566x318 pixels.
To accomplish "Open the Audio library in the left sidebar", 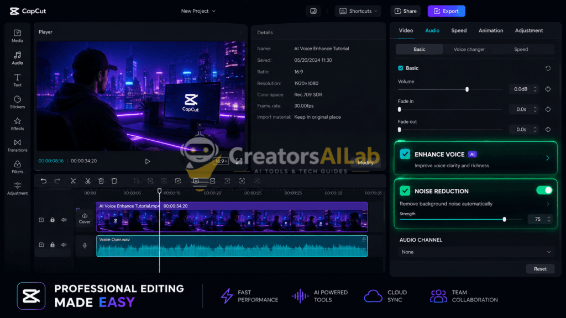I will [17, 58].
